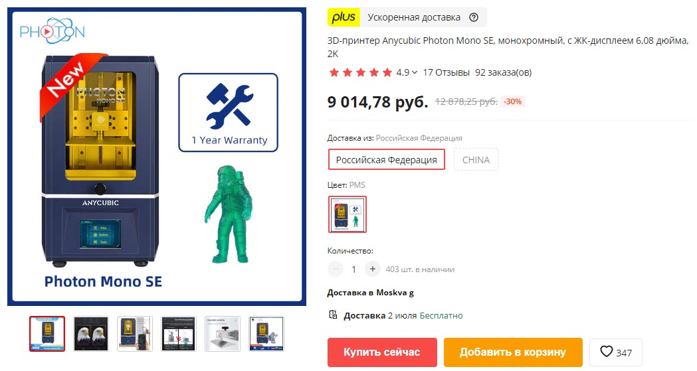Click the minus icon to decrease quantity
697x371 pixels.
click(x=336, y=269)
